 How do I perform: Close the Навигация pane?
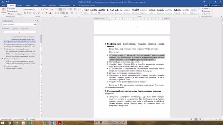pos(38,20)
